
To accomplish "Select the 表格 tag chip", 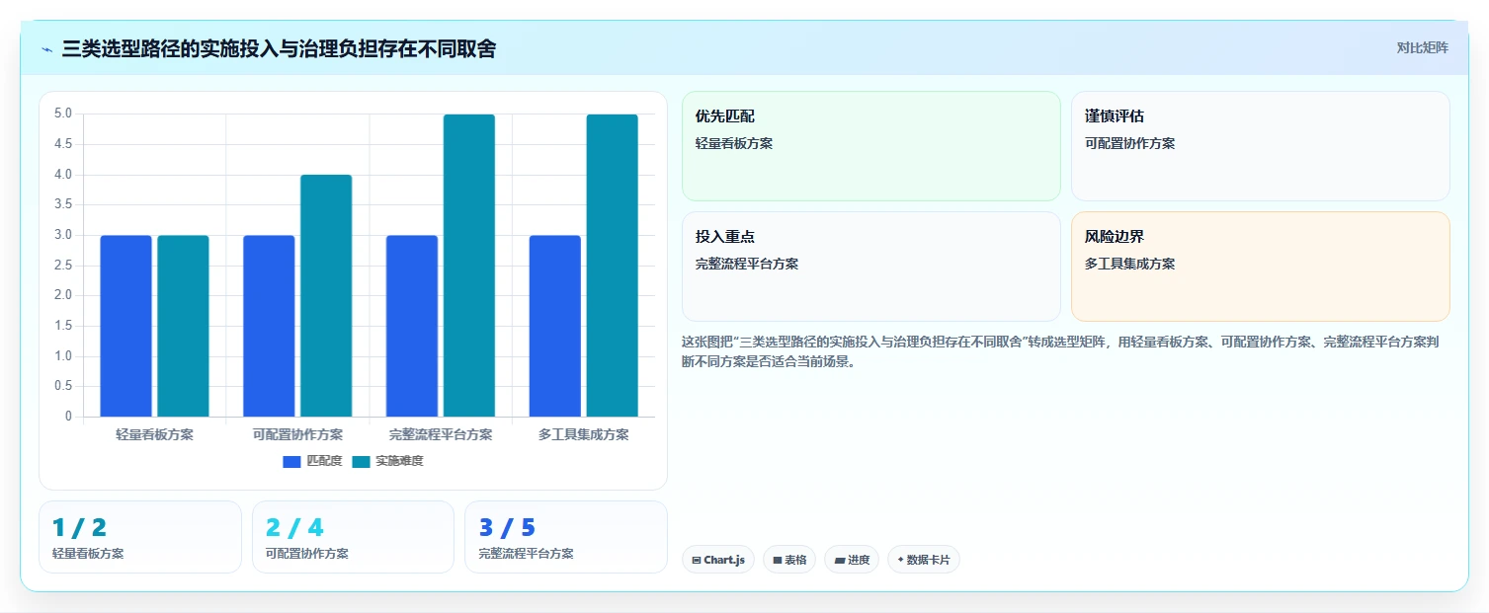I will [789, 560].
